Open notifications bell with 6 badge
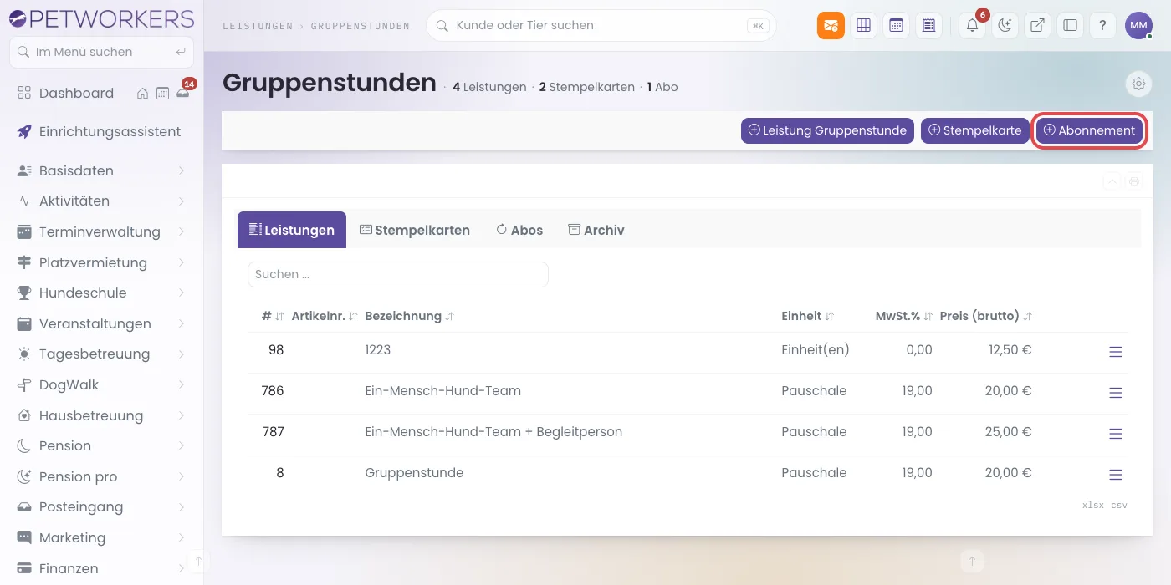This screenshot has width=1171, height=585. pyautogui.click(x=972, y=25)
